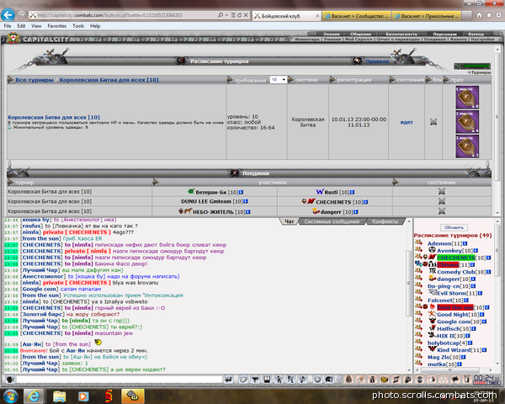The width and height of the screenshot is (505, 404).
Task: Open Internet Explorer from taskbar
Action: (x=34, y=396)
